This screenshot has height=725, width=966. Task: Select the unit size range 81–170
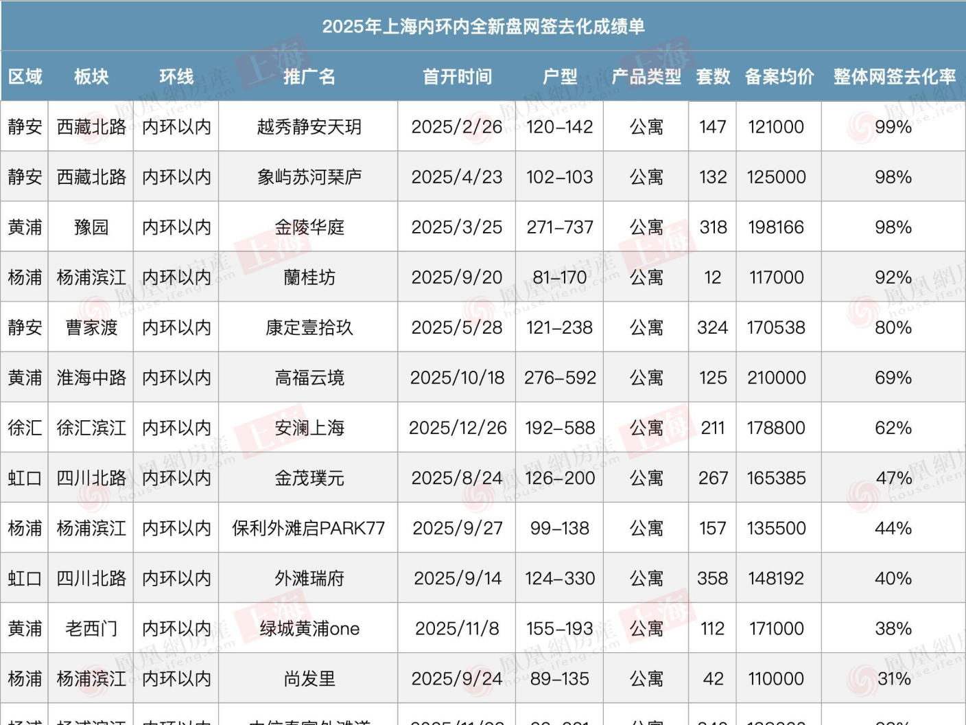click(x=560, y=277)
